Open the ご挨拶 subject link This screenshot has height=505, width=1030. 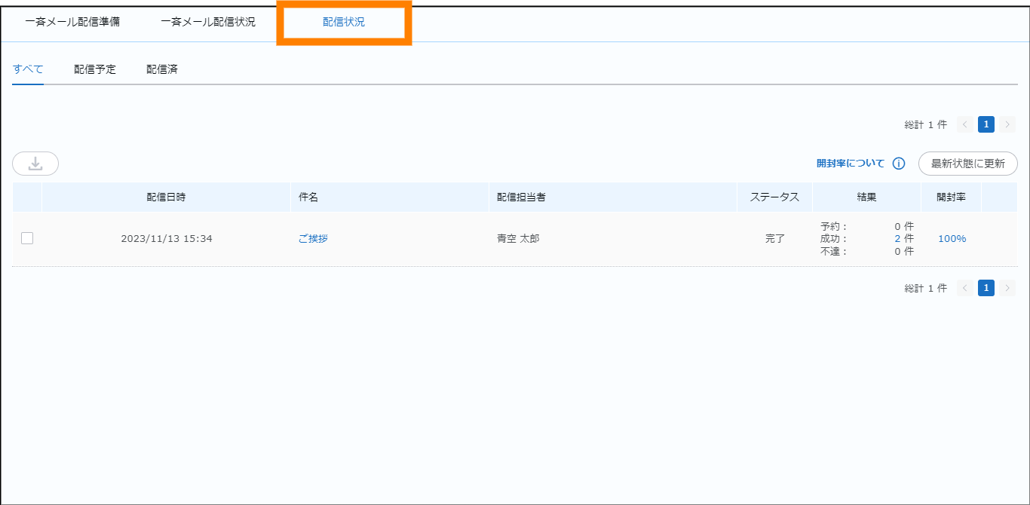(313, 238)
